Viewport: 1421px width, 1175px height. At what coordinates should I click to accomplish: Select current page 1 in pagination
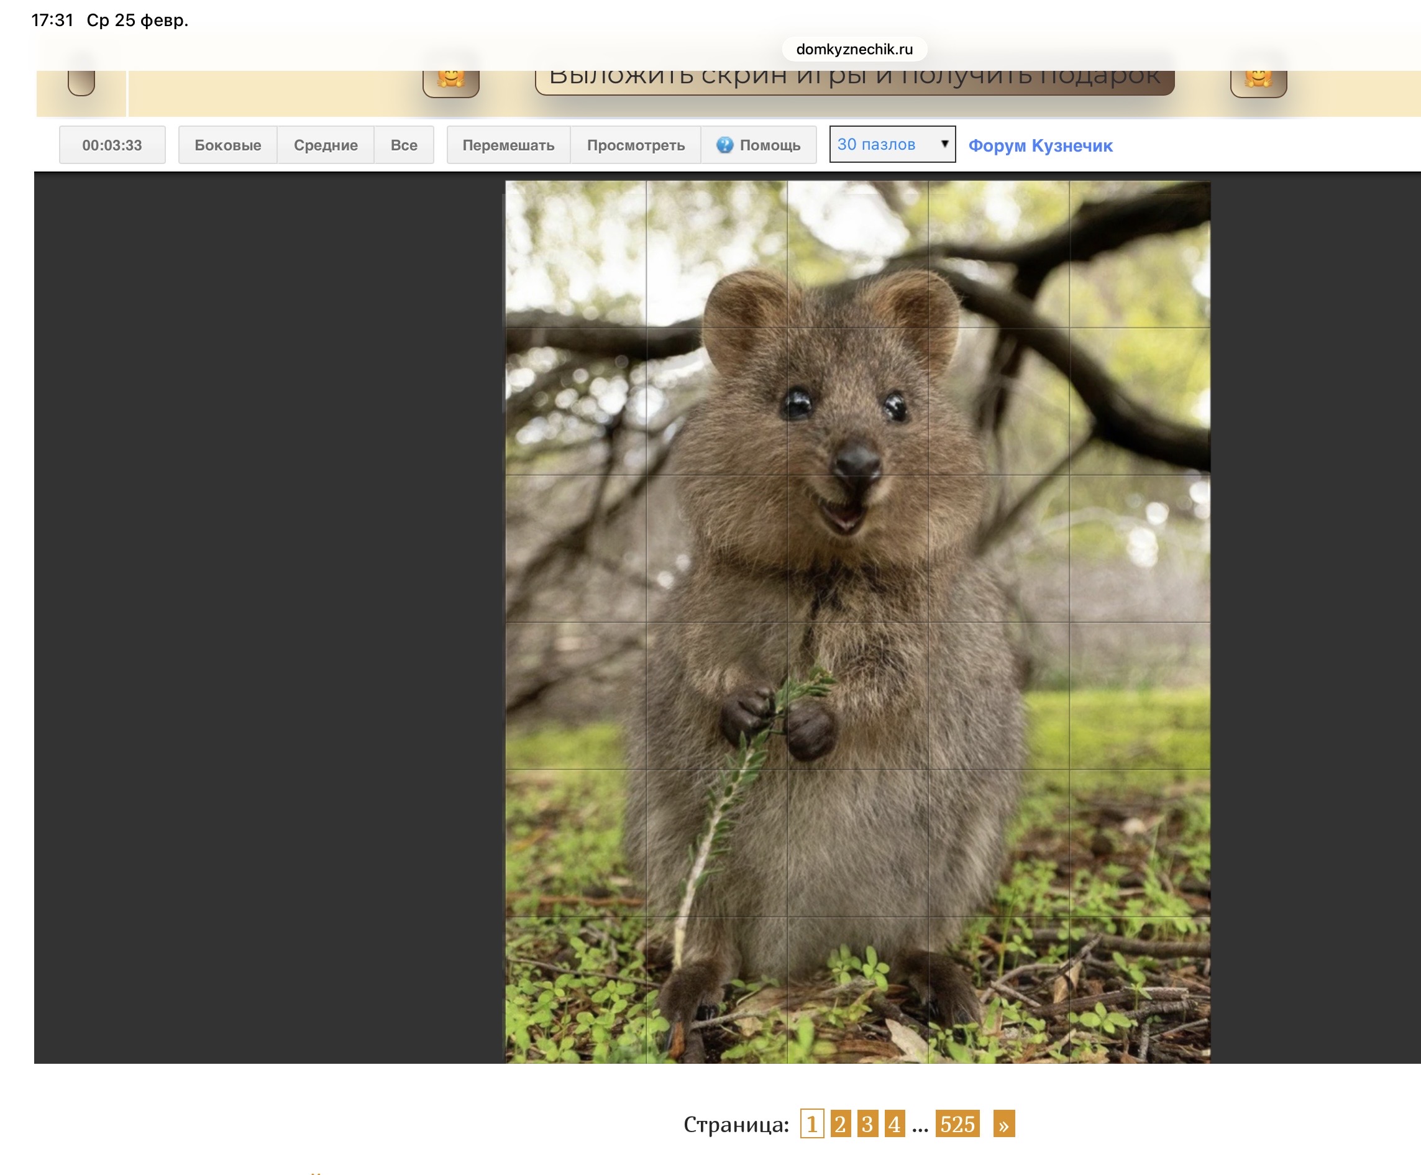pyautogui.click(x=812, y=1124)
